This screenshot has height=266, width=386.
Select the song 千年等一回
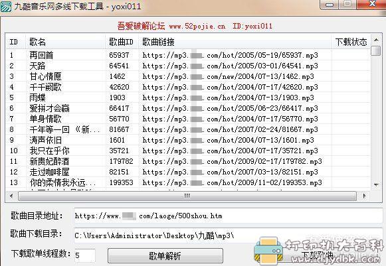pos(64,129)
